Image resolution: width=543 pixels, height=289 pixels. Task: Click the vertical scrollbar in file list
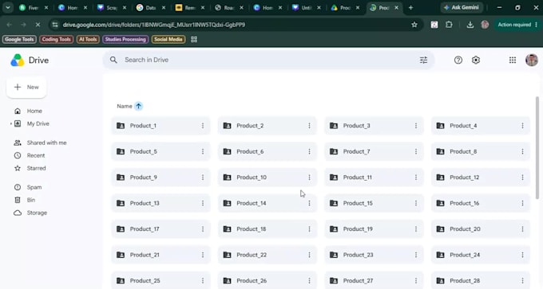click(x=537, y=148)
